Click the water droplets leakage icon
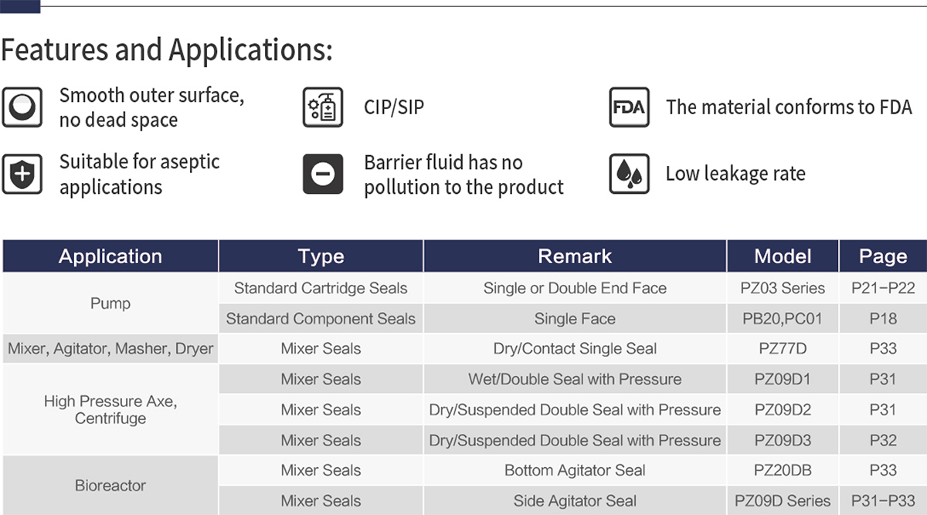Viewport: 927px width, 515px height. tap(629, 174)
